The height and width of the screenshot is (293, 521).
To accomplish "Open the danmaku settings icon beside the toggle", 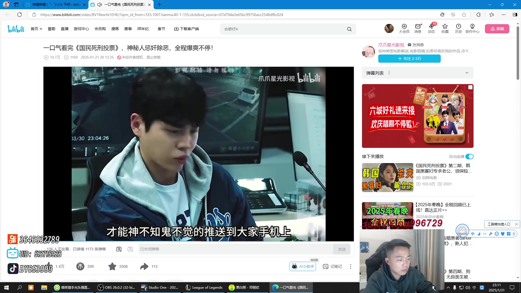I will 130,249.
